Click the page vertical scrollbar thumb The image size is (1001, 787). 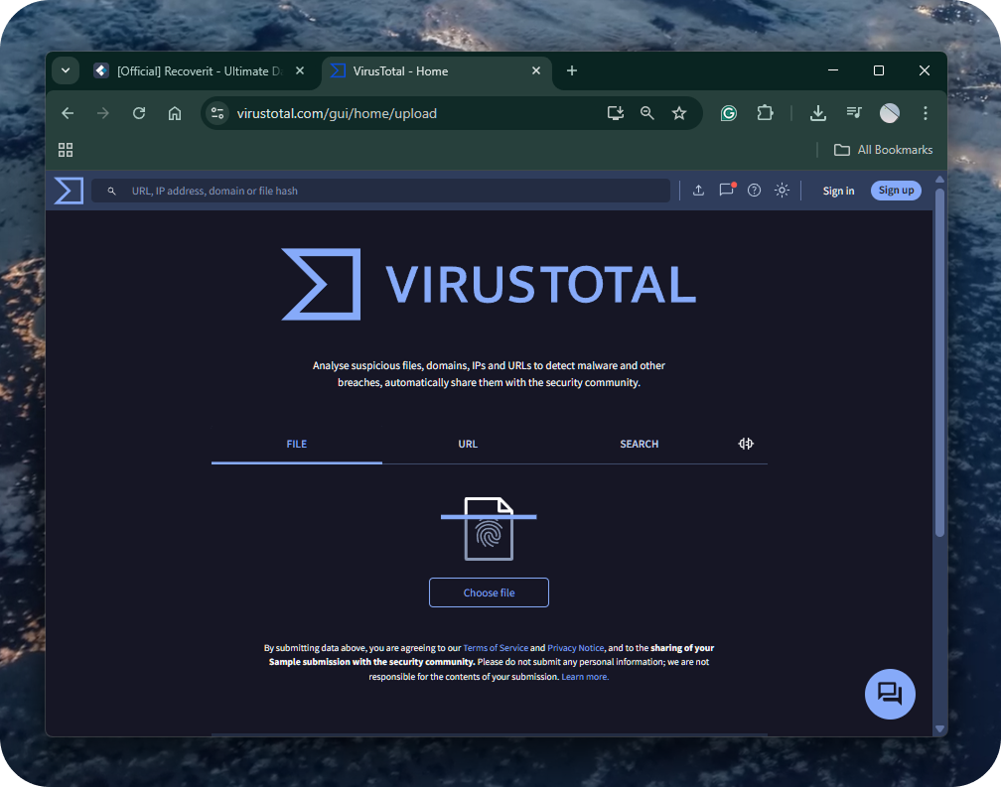coord(939,363)
